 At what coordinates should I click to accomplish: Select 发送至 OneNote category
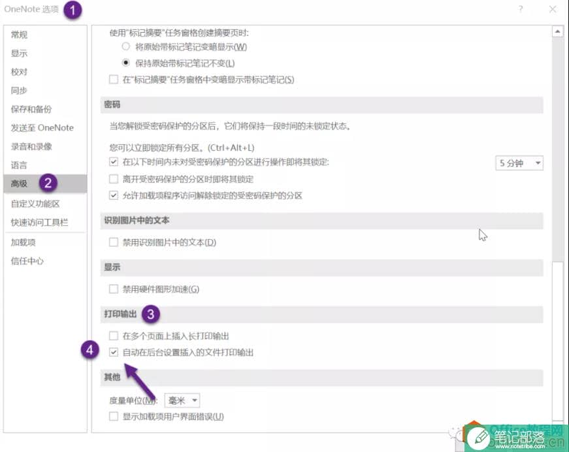(x=42, y=127)
